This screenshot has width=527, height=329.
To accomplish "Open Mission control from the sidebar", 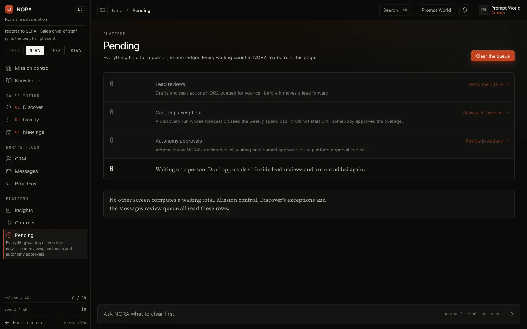I will tap(45, 68).
